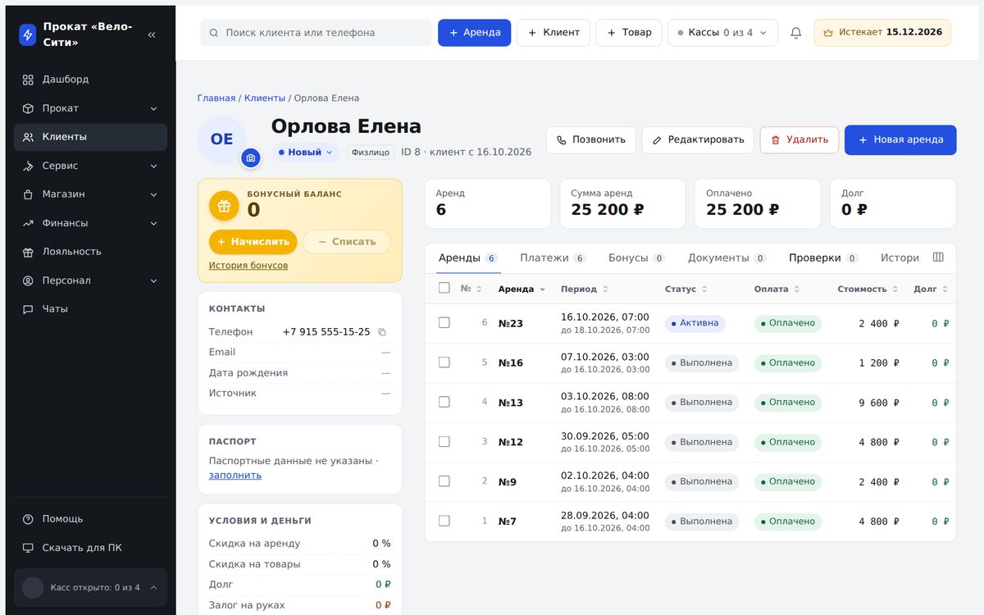Viewport: 984px width, 615px height.
Task: Click the ОЕ client avatar
Action: point(222,139)
